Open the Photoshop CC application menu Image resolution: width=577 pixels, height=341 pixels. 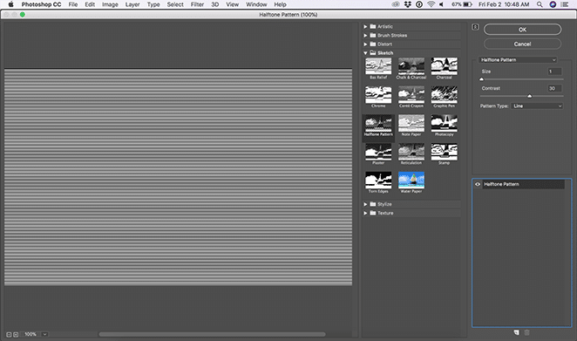pos(41,4)
